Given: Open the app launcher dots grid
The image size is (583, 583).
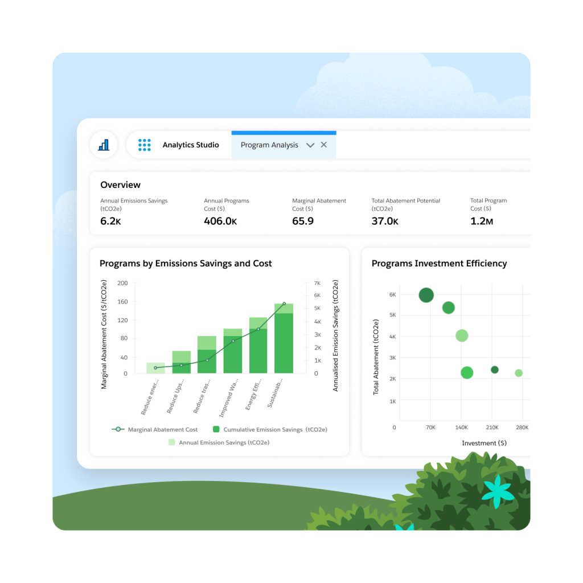Looking at the screenshot, I should point(144,145).
